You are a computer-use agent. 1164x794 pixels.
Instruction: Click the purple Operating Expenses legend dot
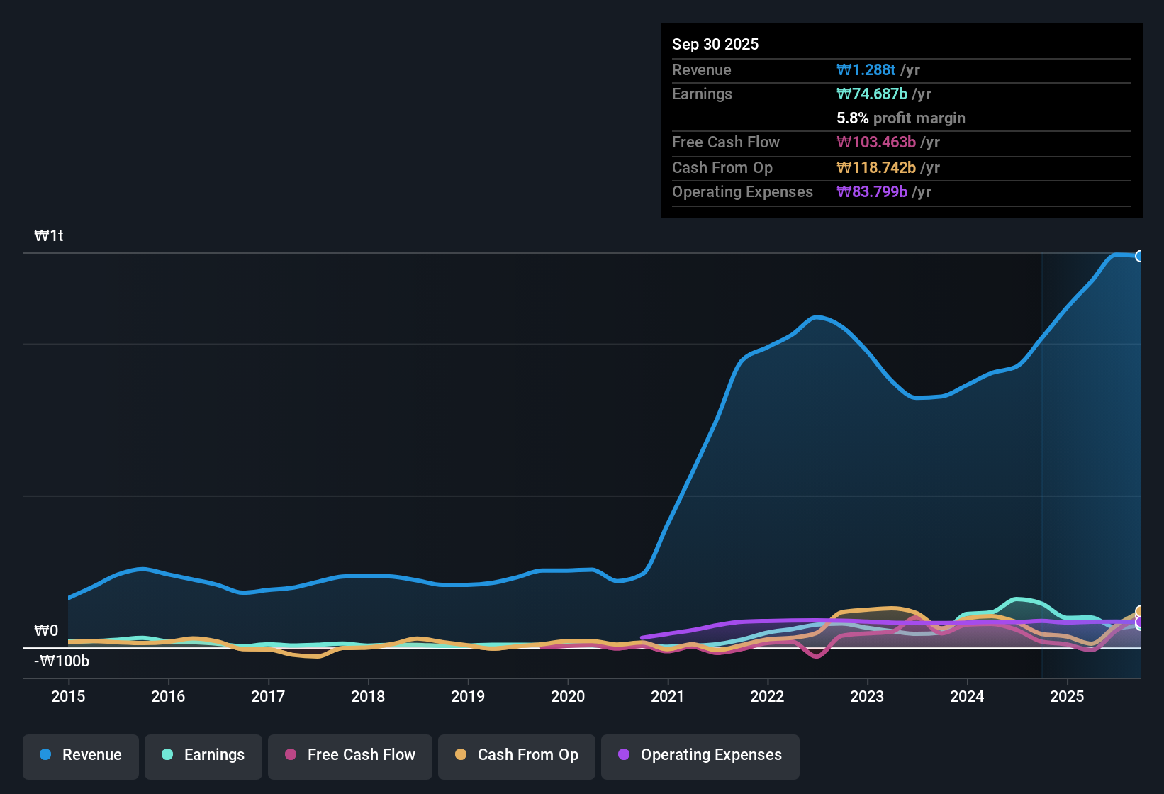tap(624, 755)
